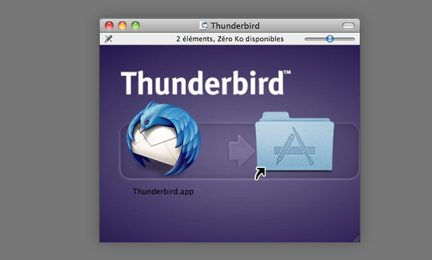Click the window resize grip corner
Viewport: 432px width, 260px height.
356,239
